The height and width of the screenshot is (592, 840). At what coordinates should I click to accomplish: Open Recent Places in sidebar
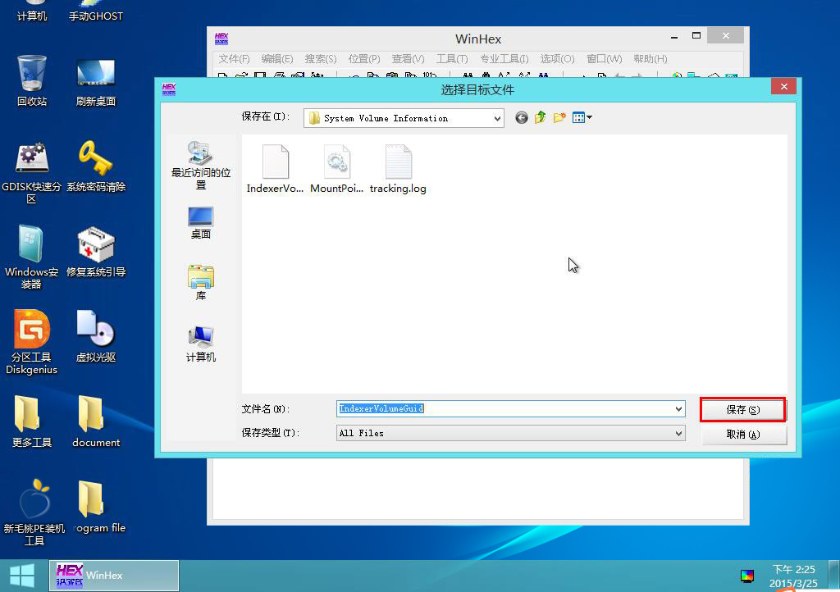coord(201,166)
